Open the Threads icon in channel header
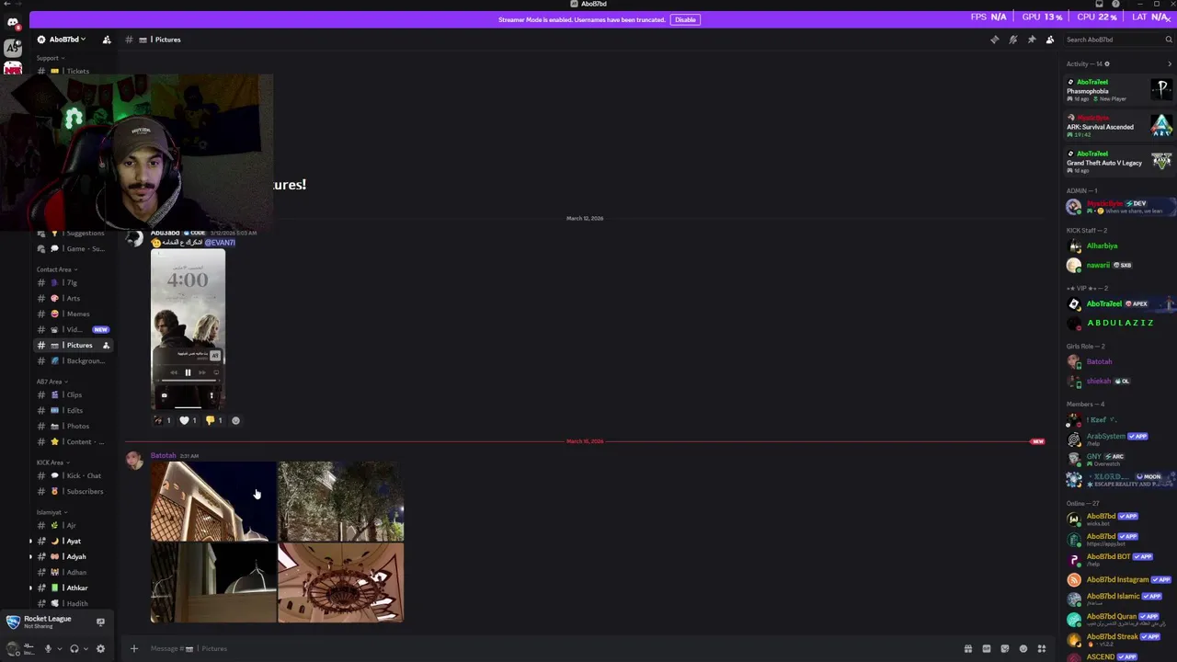The height and width of the screenshot is (662, 1177). click(x=994, y=40)
